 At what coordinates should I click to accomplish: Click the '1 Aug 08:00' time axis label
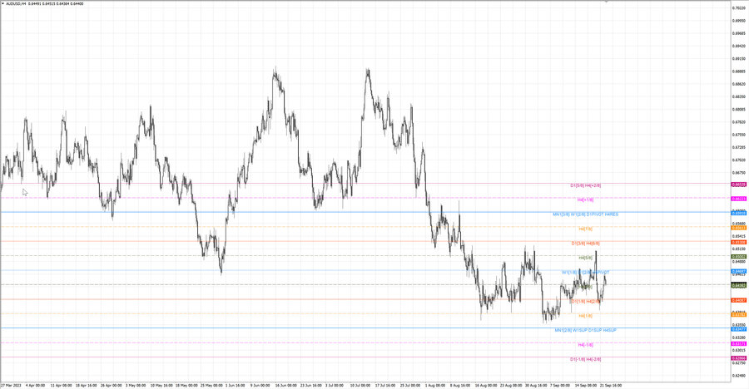tap(435, 385)
